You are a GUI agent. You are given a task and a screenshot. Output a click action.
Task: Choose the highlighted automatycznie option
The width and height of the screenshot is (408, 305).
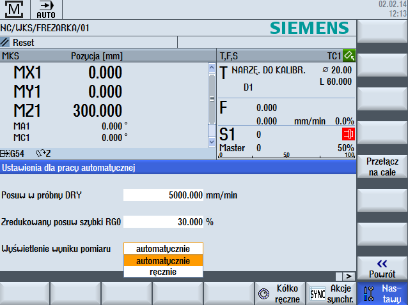tap(163, 260)
